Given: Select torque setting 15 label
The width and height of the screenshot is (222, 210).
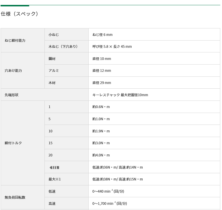Looking at the screenshot, I should point(51,143).
